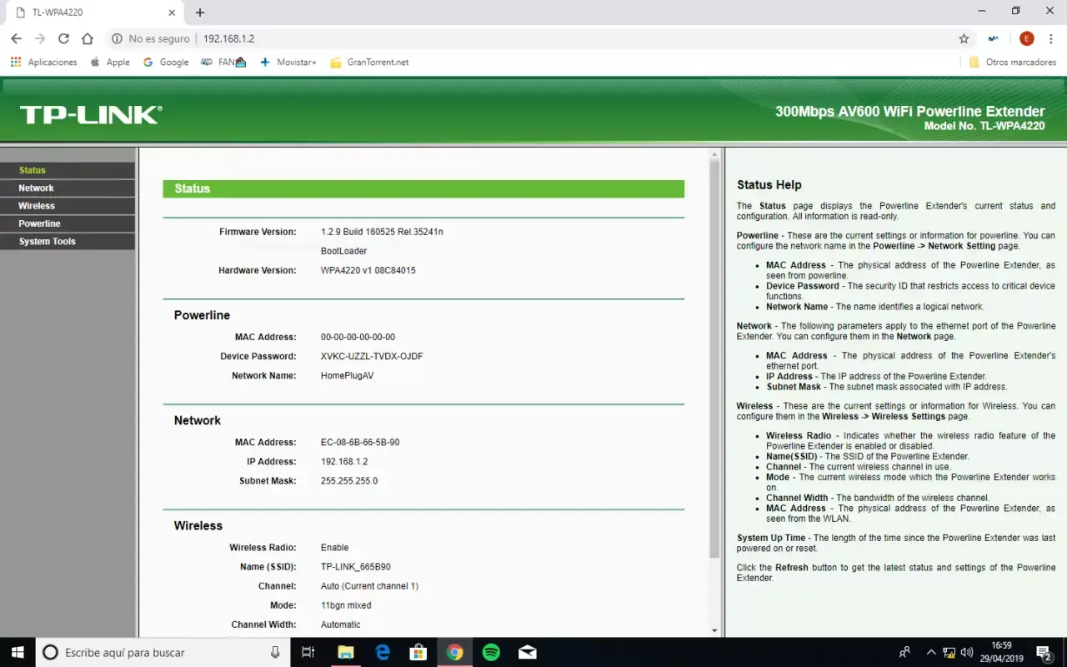Switch to Chrome in the taskbar
The width and height of the screenshot is (1067, 667).
[x=454, y=652]
